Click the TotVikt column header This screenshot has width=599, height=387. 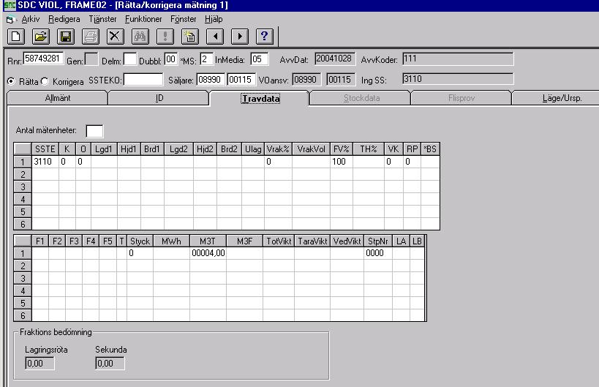tap(279, 241)
